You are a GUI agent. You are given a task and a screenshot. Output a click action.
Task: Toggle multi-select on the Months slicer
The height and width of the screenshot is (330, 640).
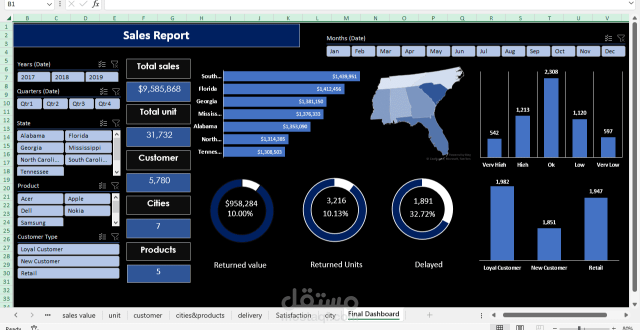(608, 38)
